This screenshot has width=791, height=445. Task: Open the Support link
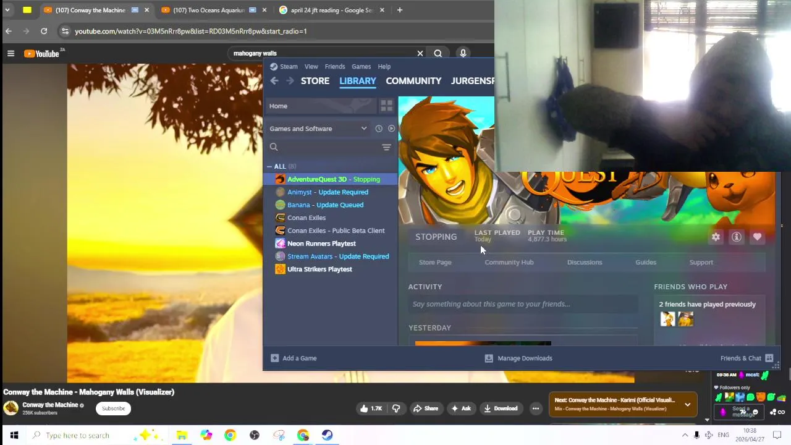point(701,262)
